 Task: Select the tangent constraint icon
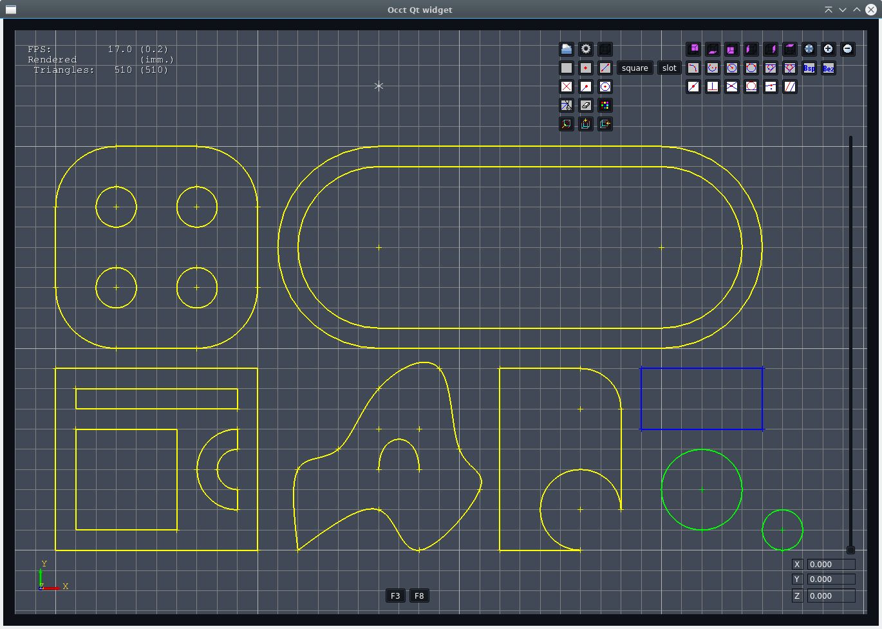point(751,86)
